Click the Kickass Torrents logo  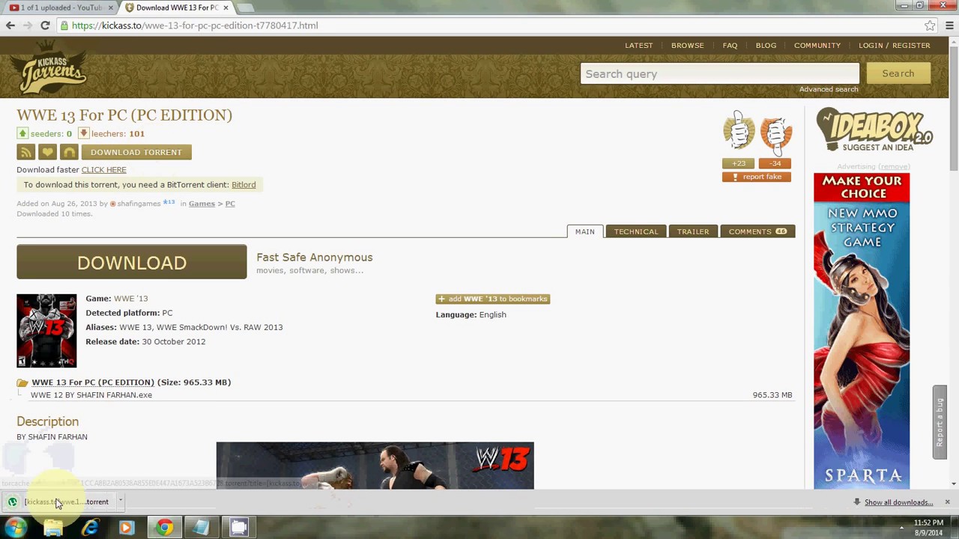click(52, 70)
